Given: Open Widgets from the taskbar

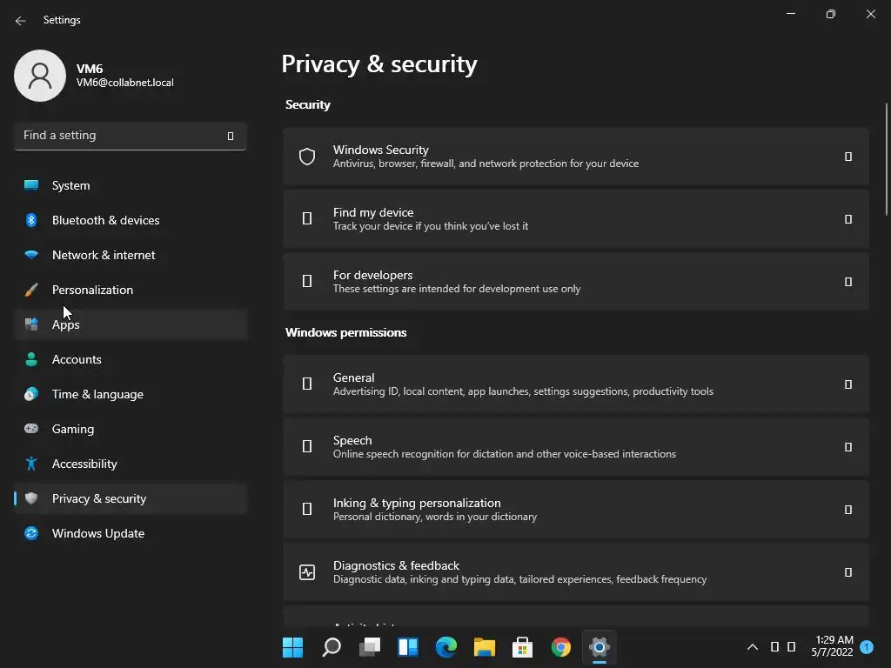Looking at the screenshot, I should (x=408, y=646).
